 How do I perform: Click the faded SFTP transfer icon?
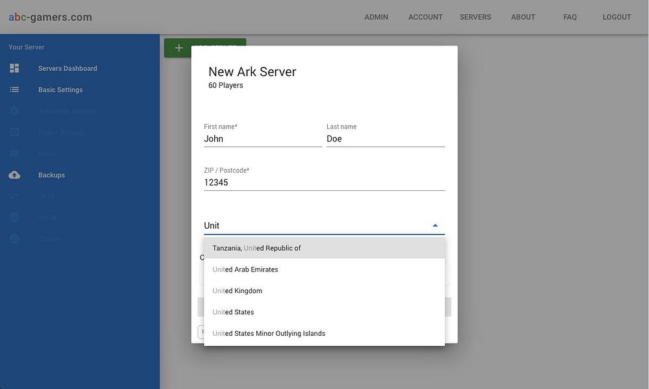pyautogui.click(x=14, y=196)
